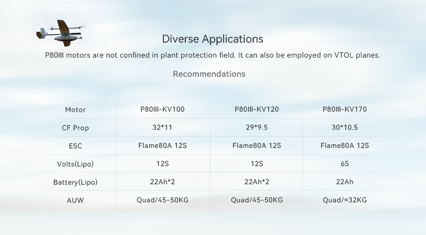The height and width of the screenshot is (235, 426).
Task: Click the Volts(Lipo) row label
Action: (75, 164)
